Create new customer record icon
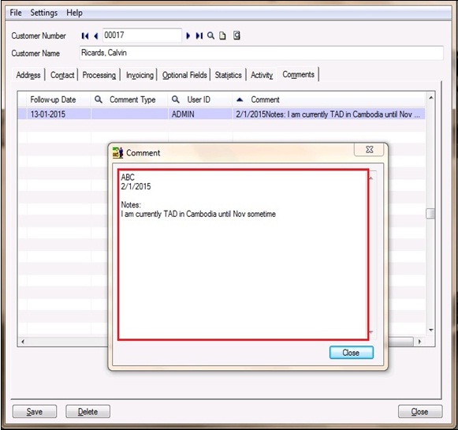 click(222, 36)
